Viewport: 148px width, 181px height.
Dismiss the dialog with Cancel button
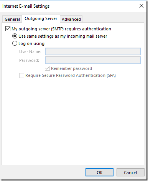tap(130, 173)
